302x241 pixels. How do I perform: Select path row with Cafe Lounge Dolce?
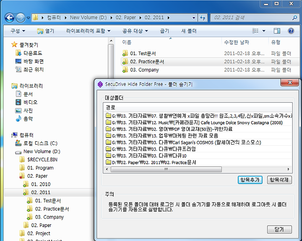(198, 123)
